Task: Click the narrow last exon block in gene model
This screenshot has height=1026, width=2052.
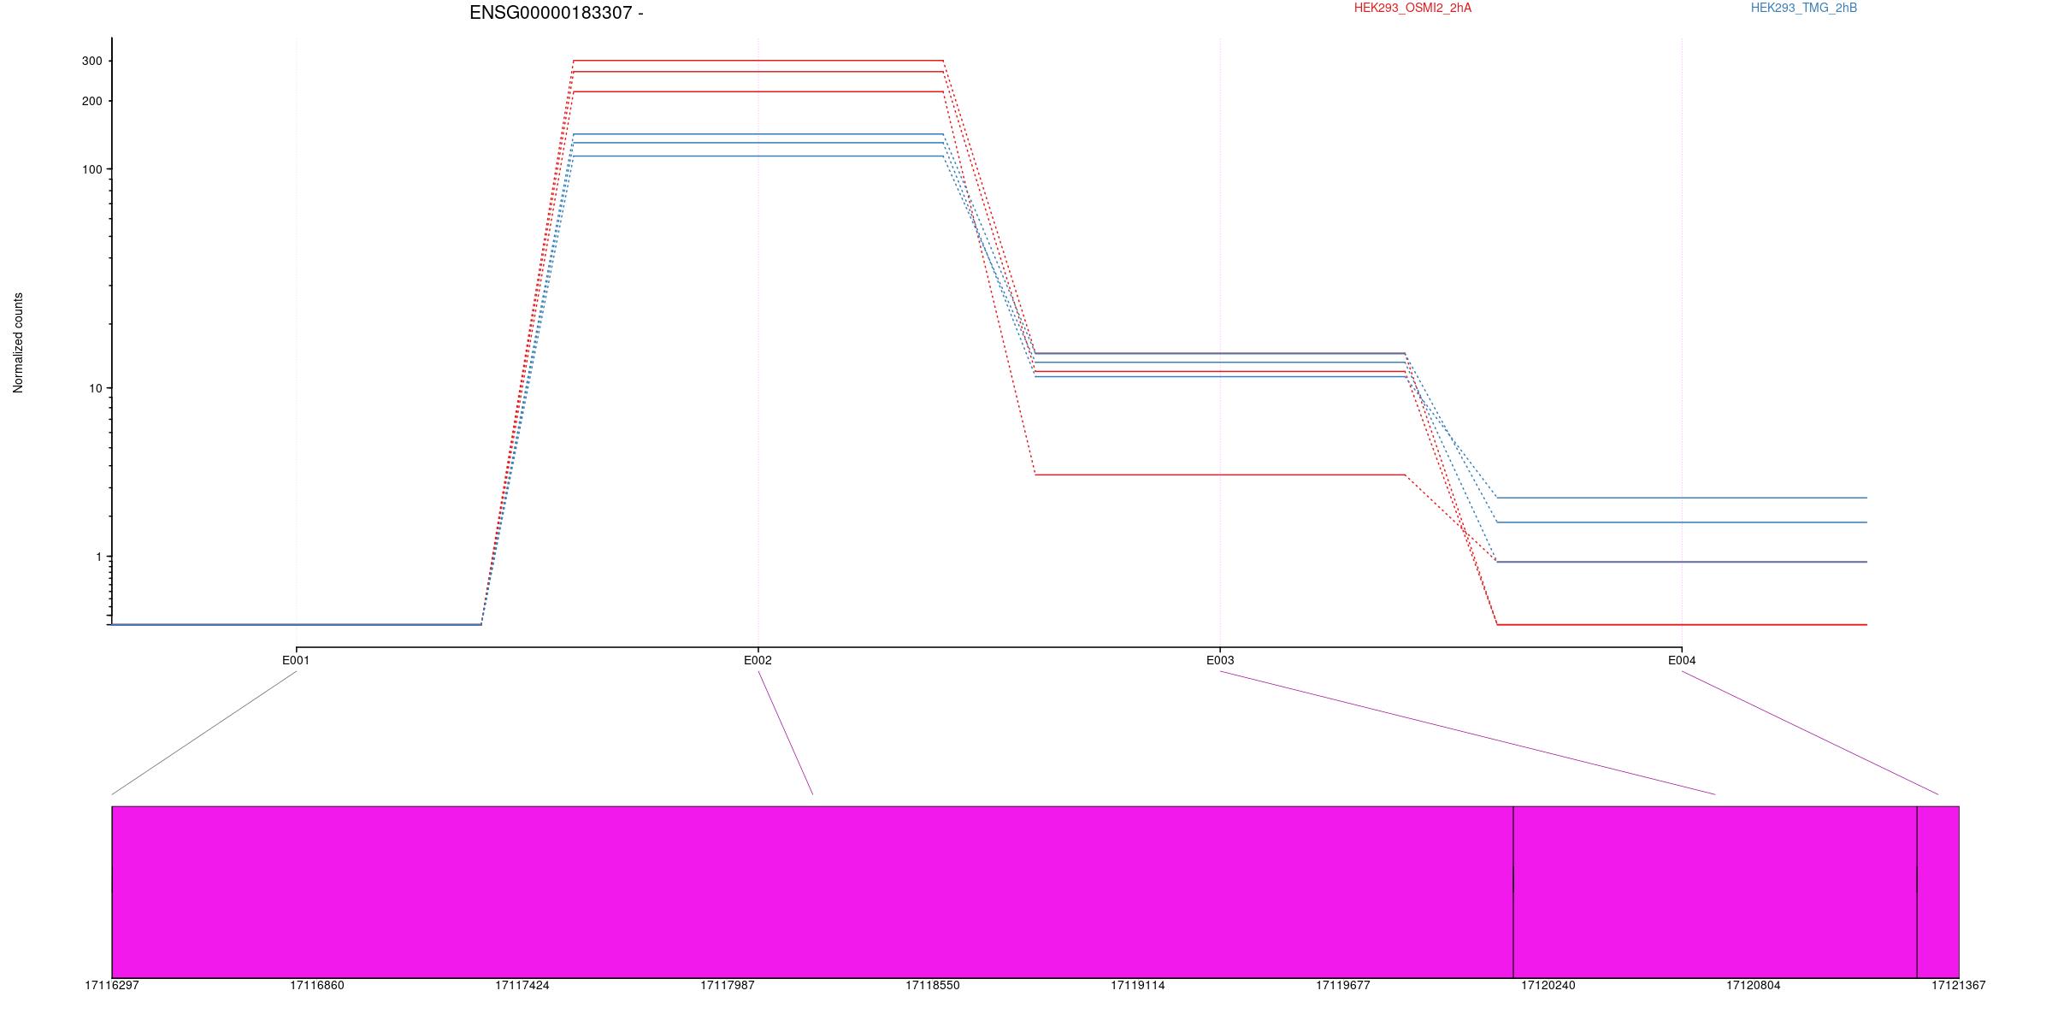Action: [1938, 892]
